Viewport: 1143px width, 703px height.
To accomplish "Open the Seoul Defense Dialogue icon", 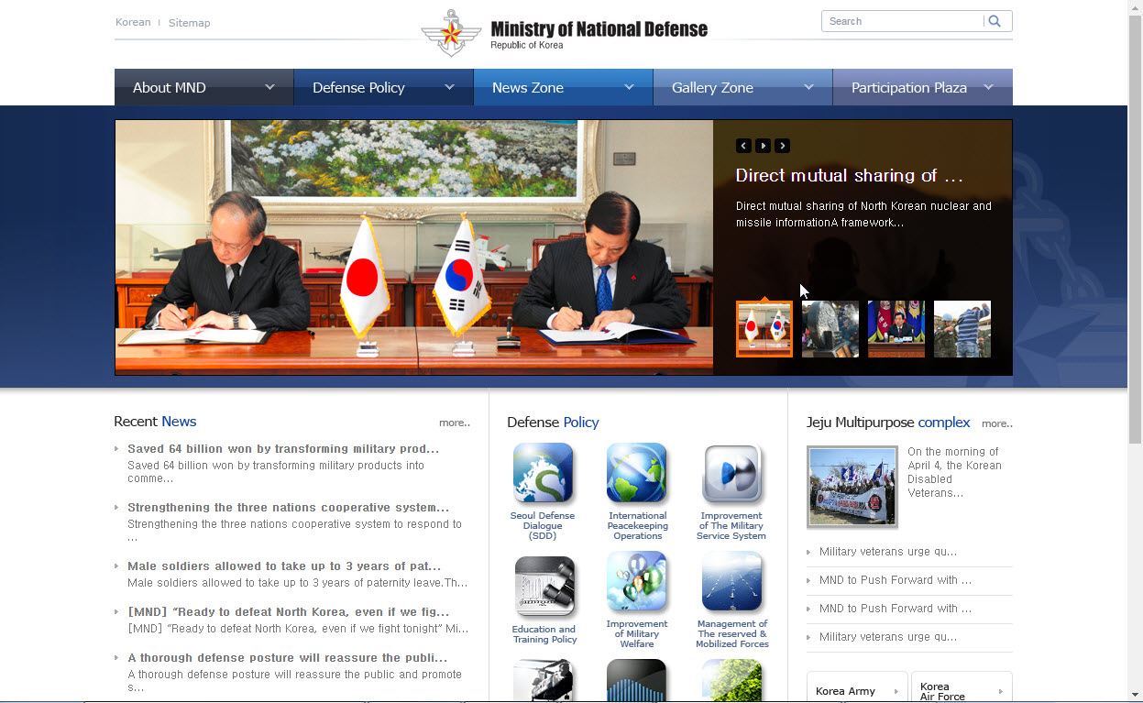I will click(543, 473).
